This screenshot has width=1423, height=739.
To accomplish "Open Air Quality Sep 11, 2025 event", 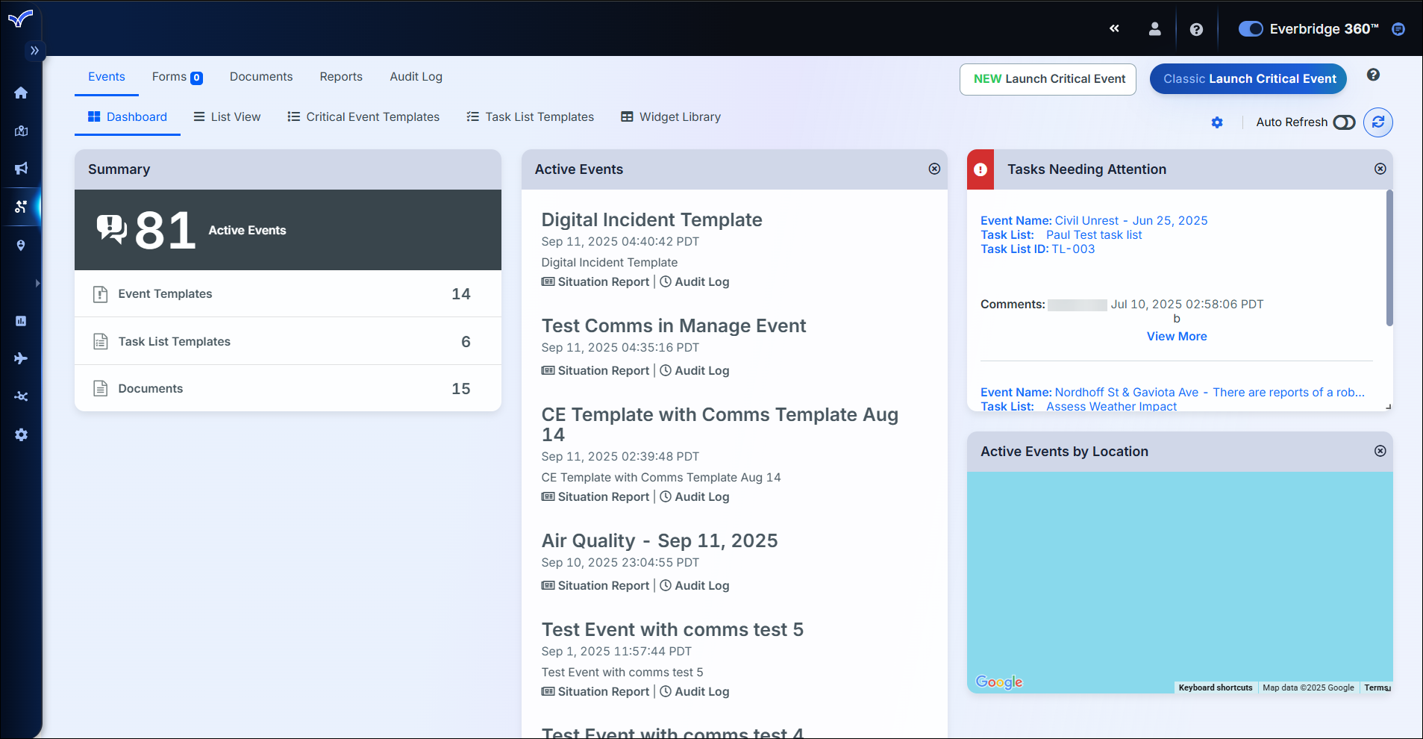I will click(660, 541).
